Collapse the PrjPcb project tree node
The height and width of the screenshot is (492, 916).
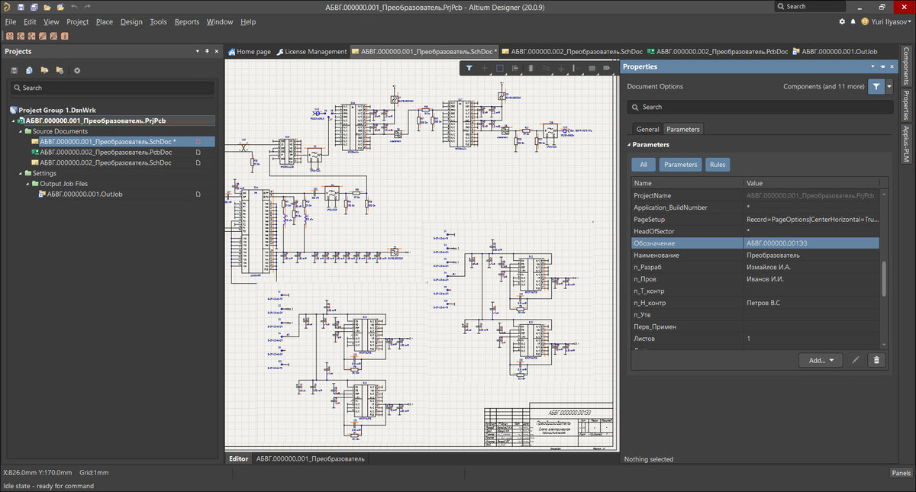pyautogui.click(x=14, y=121)
